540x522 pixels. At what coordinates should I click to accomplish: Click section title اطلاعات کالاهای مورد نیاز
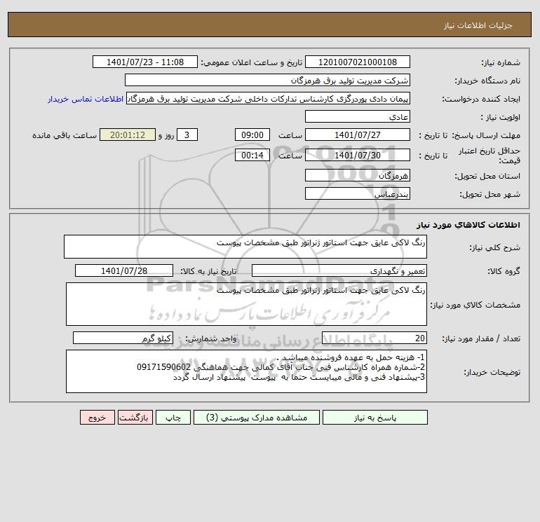pos(468,225)
